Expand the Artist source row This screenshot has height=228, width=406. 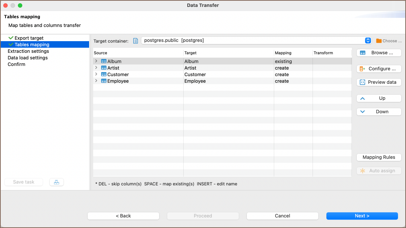point(96,68)
